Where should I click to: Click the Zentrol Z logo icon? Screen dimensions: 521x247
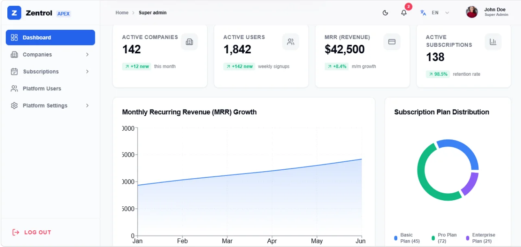14,13
